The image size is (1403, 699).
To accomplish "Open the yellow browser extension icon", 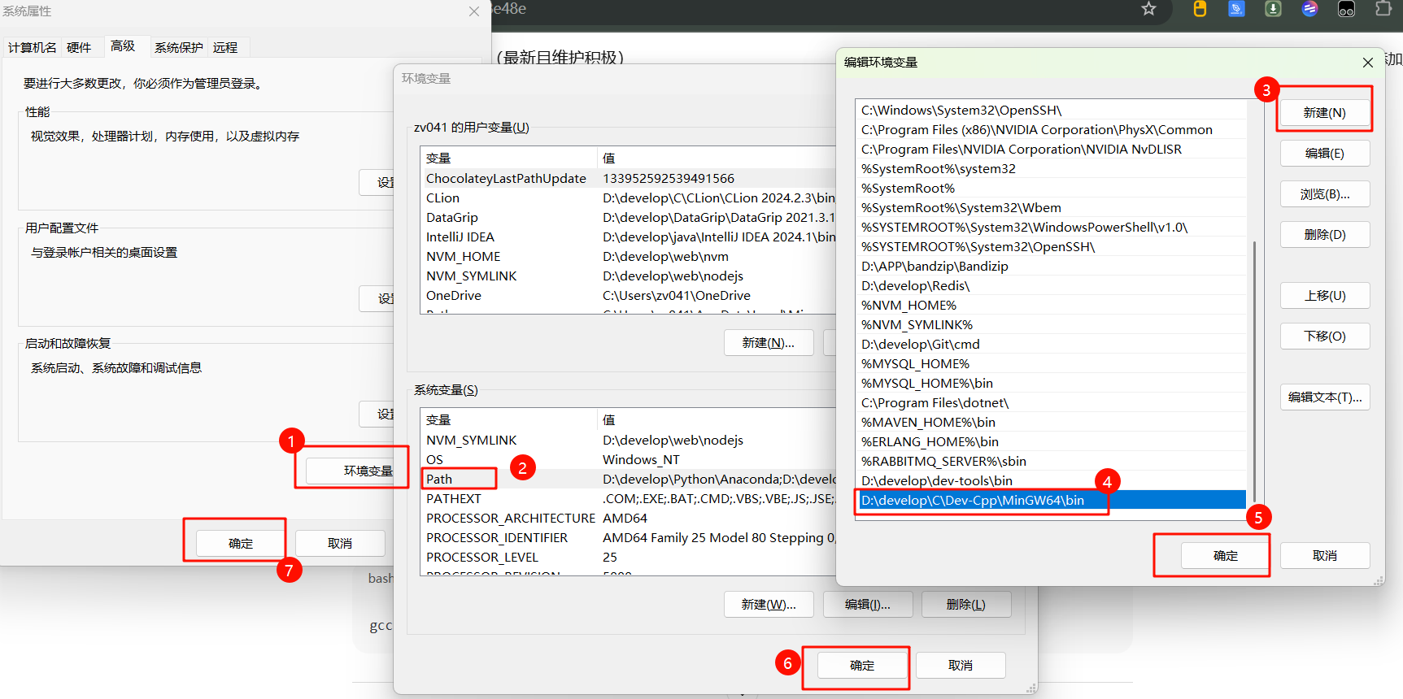I will [x=1200, y=9].
